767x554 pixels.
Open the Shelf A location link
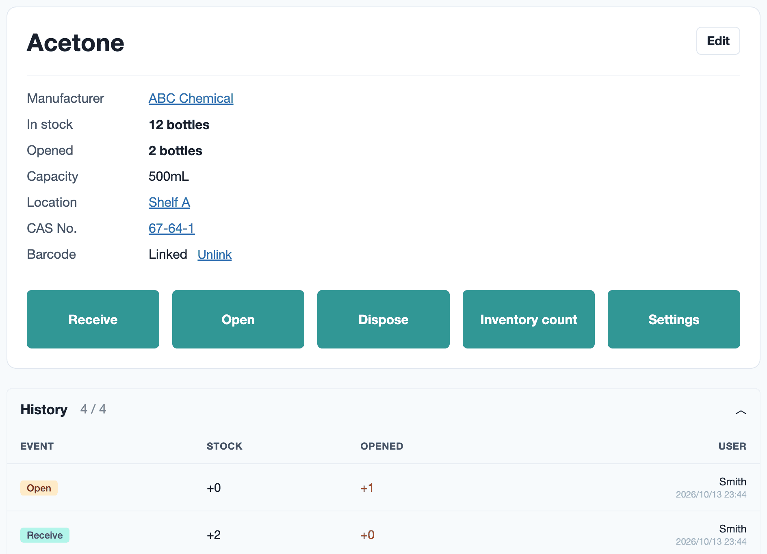point(169,202)
